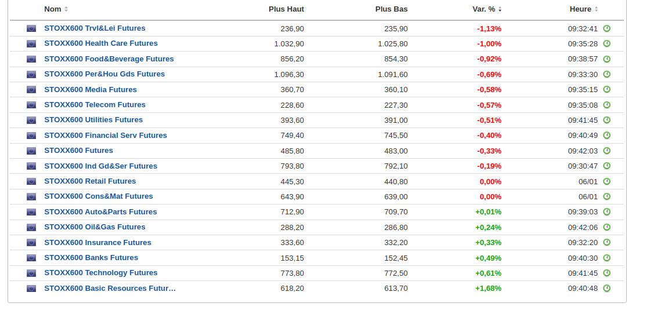The image size is (650, 314).
Task: Sort by Heure column arrows
Action: (596, 9)
